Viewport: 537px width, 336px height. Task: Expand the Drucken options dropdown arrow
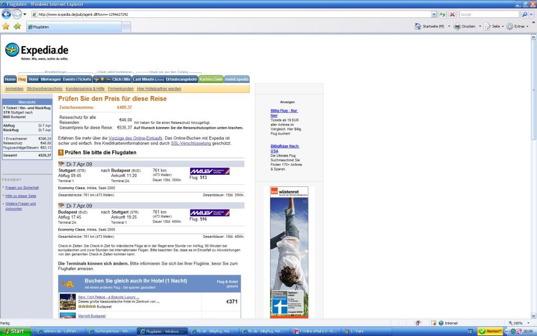point(479,26)
